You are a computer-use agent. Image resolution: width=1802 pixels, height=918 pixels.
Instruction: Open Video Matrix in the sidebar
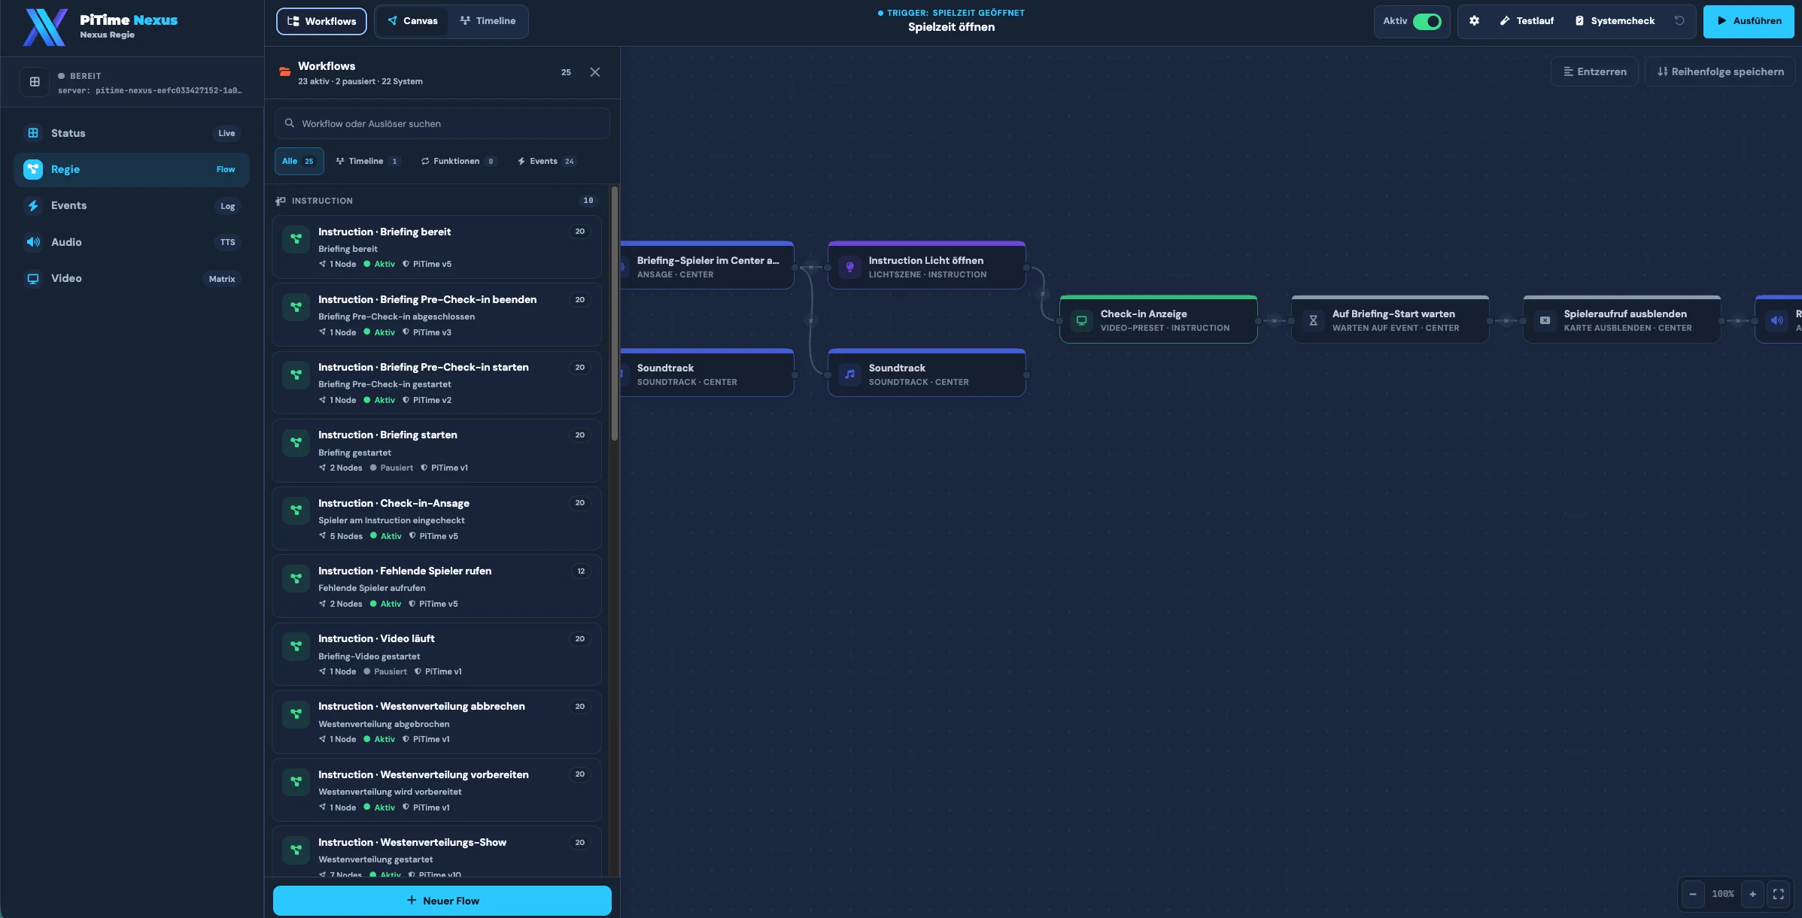132,278
